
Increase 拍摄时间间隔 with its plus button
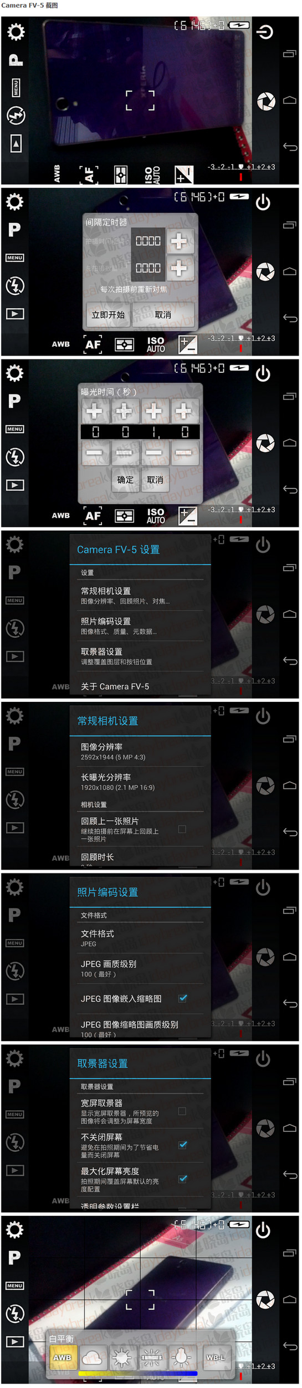coord(178,241)
